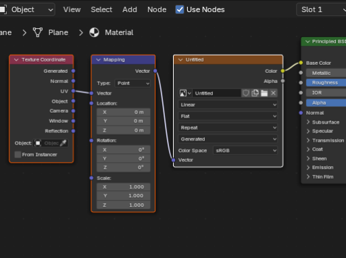Open the Add menu
The image size is (346, 258).
pos(130,9)
